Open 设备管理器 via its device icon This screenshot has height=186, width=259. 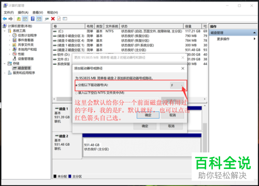(x=15, y=59)
